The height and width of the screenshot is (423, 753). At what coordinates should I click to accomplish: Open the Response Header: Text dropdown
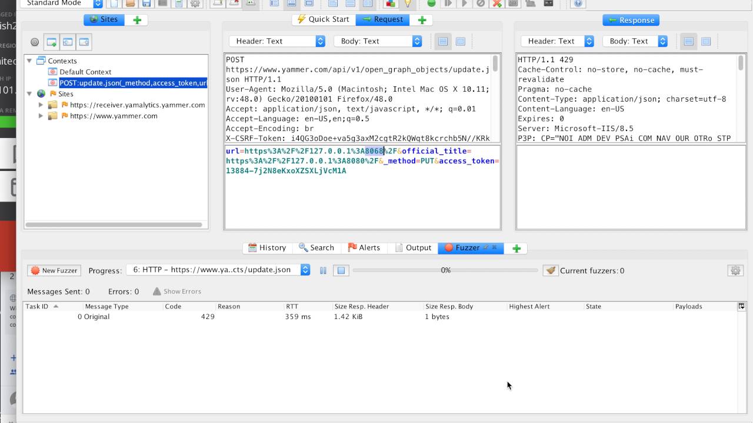(x=557, y=41)
